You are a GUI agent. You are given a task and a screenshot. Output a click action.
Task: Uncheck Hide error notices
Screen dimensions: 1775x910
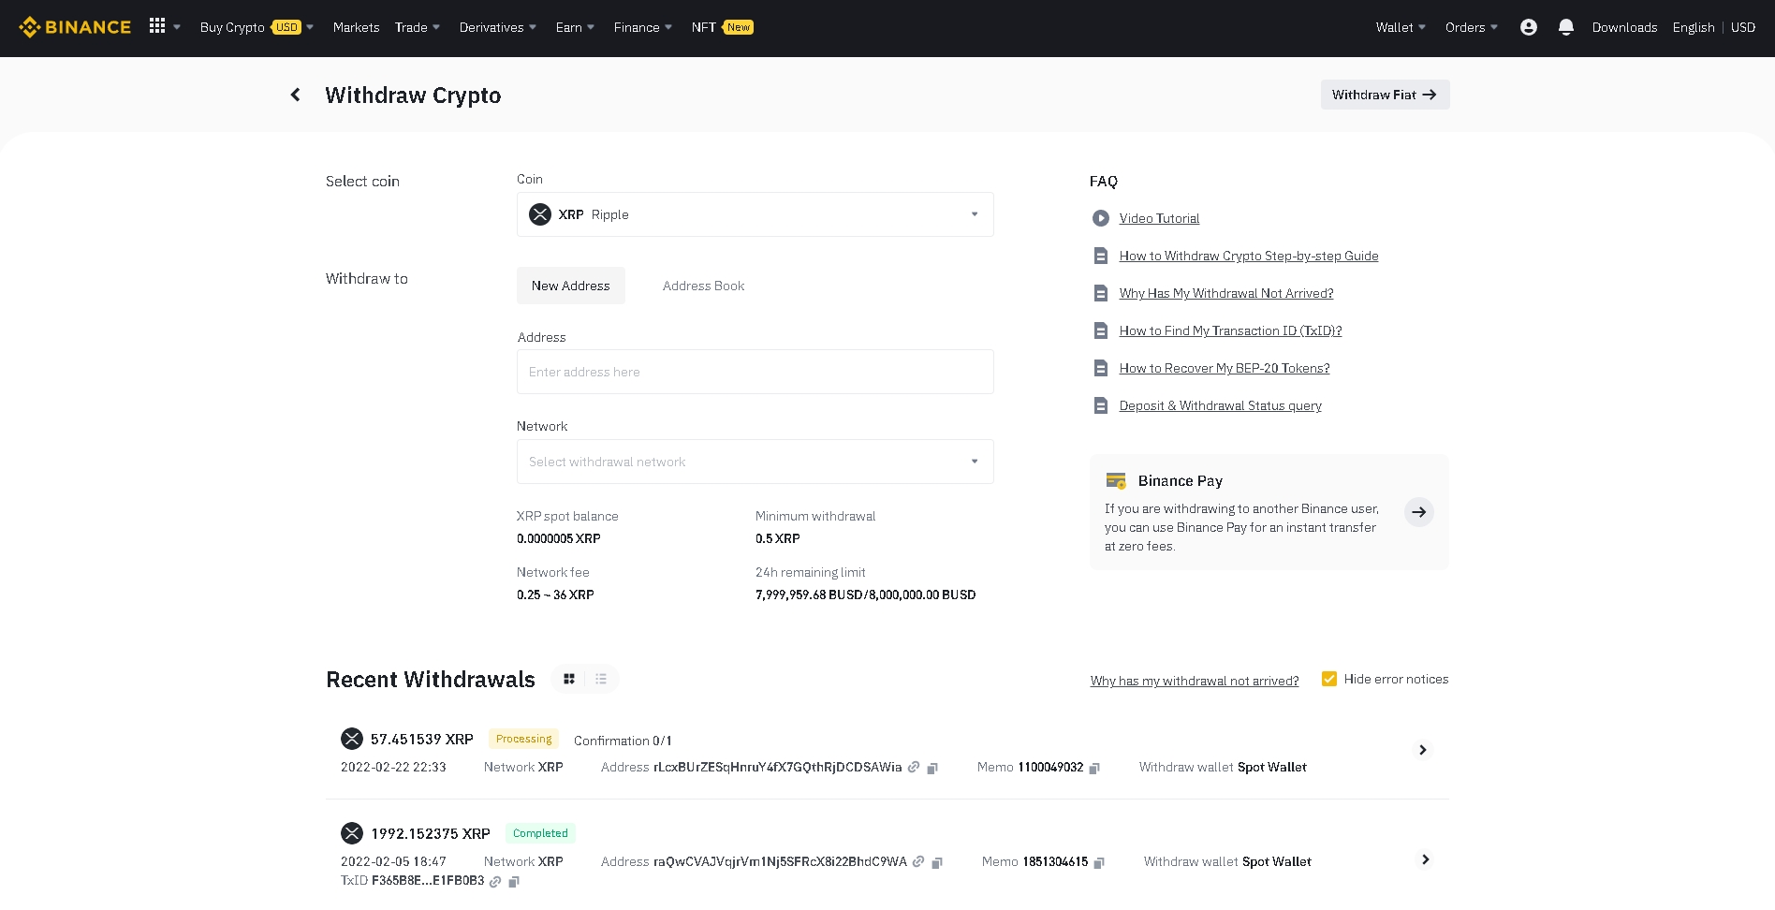pos(1329,679)
